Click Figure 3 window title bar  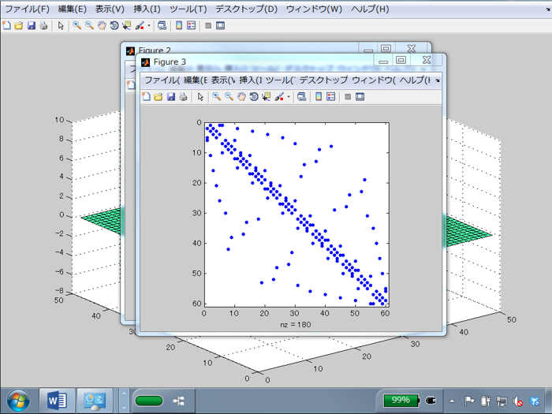[252, 62]
